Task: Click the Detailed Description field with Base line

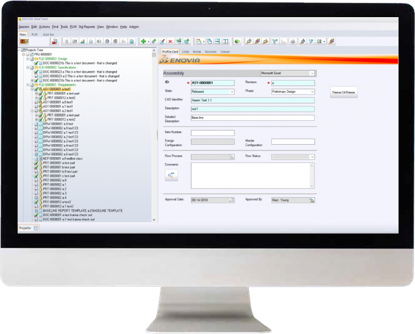Action: coord(253,118)
